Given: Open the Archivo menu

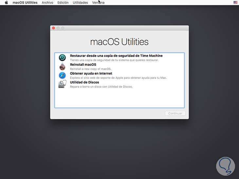Looking at the screenshot, I should click(x=47, y=3).
